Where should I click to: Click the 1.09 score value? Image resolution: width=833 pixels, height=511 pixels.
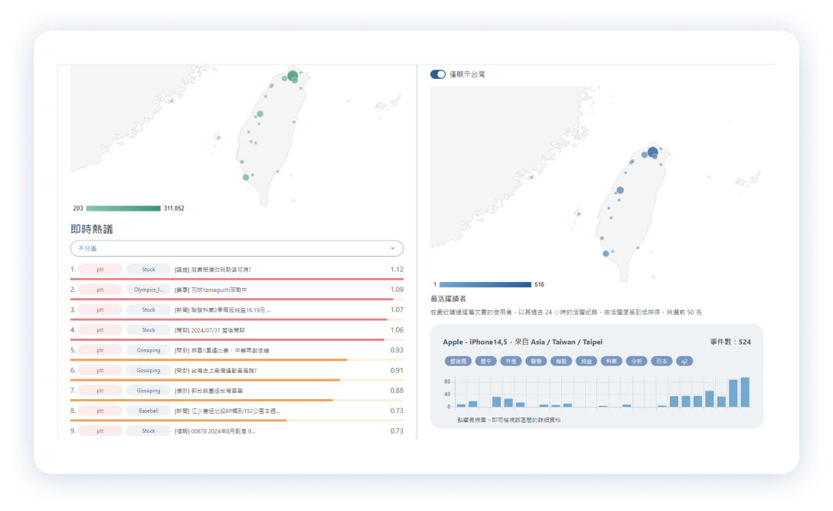(x=397, y=290)
